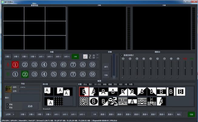
Task: Pick the single-window picture-in-picture layout
Action: pos(48,92)
